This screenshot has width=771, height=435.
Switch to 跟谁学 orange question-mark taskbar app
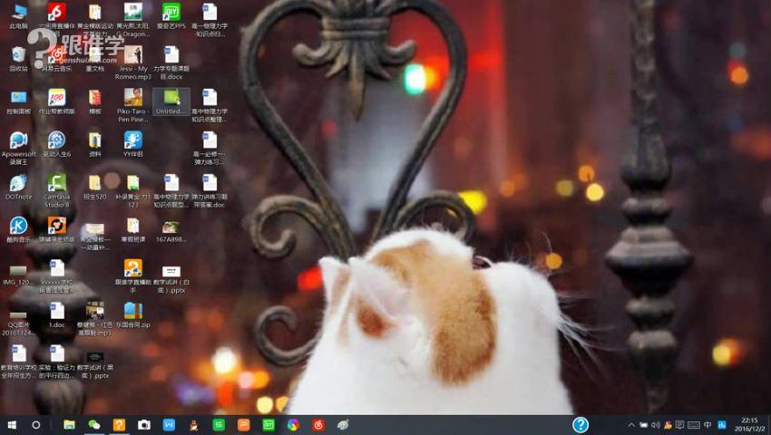coord(119,425)
